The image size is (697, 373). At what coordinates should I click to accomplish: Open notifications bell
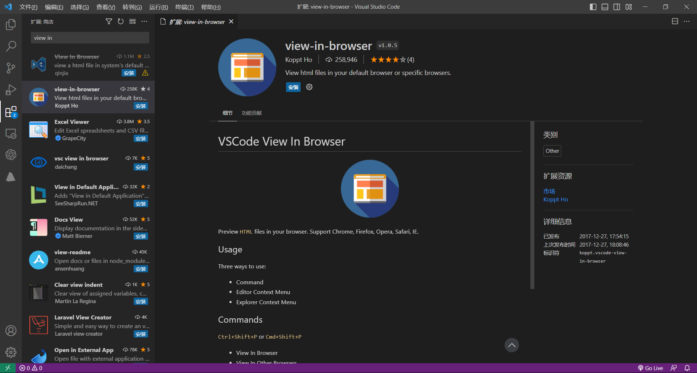tap(687, 368)
